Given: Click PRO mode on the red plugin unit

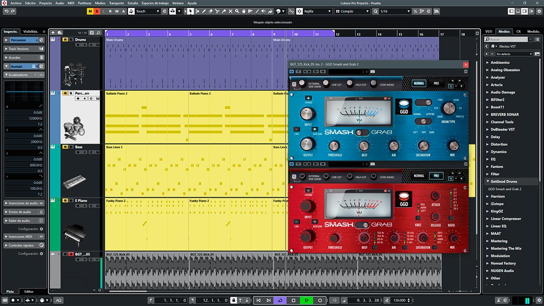Looking at the screenshot, I should (x=436, y=175).
